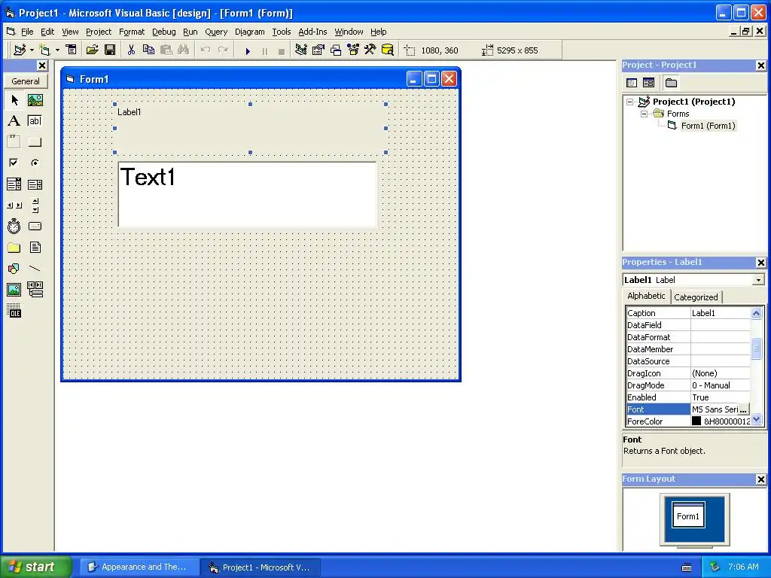This screenshot has width=771, height=578.
Task: Select the ListBox control tool
Action: click(x=35, y=184)
